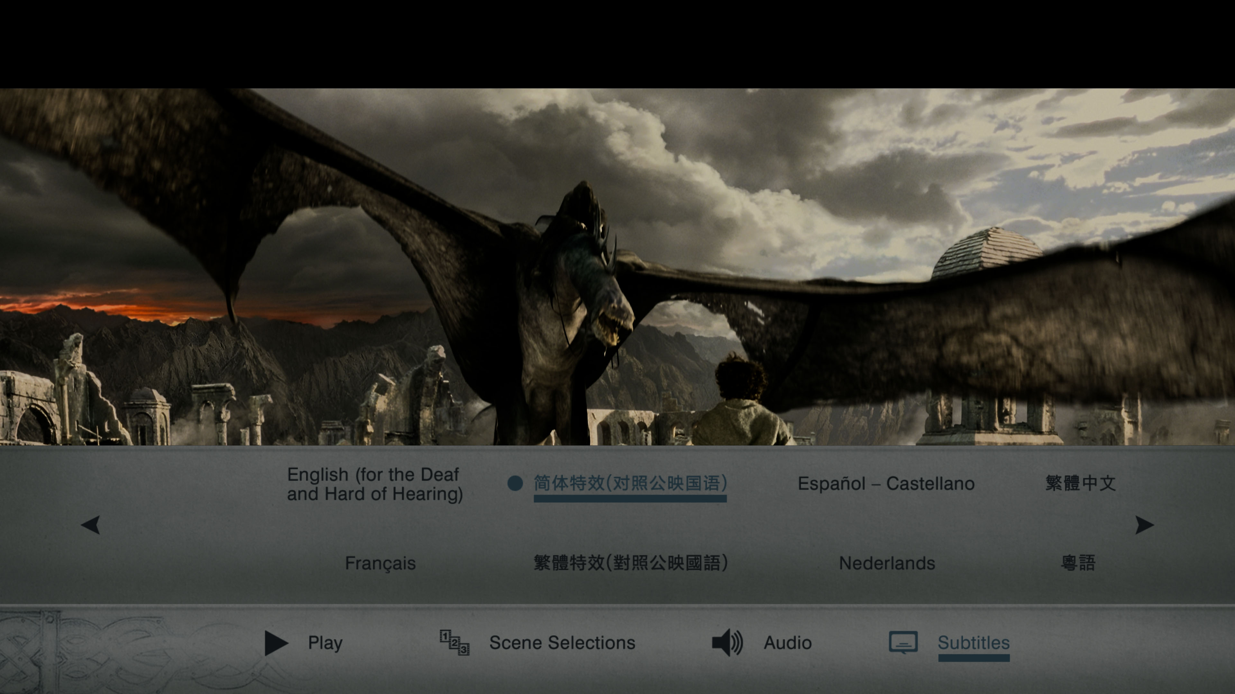Click the Subtitles screen icon
The image size is (1235, 694).
click(903, 642)
